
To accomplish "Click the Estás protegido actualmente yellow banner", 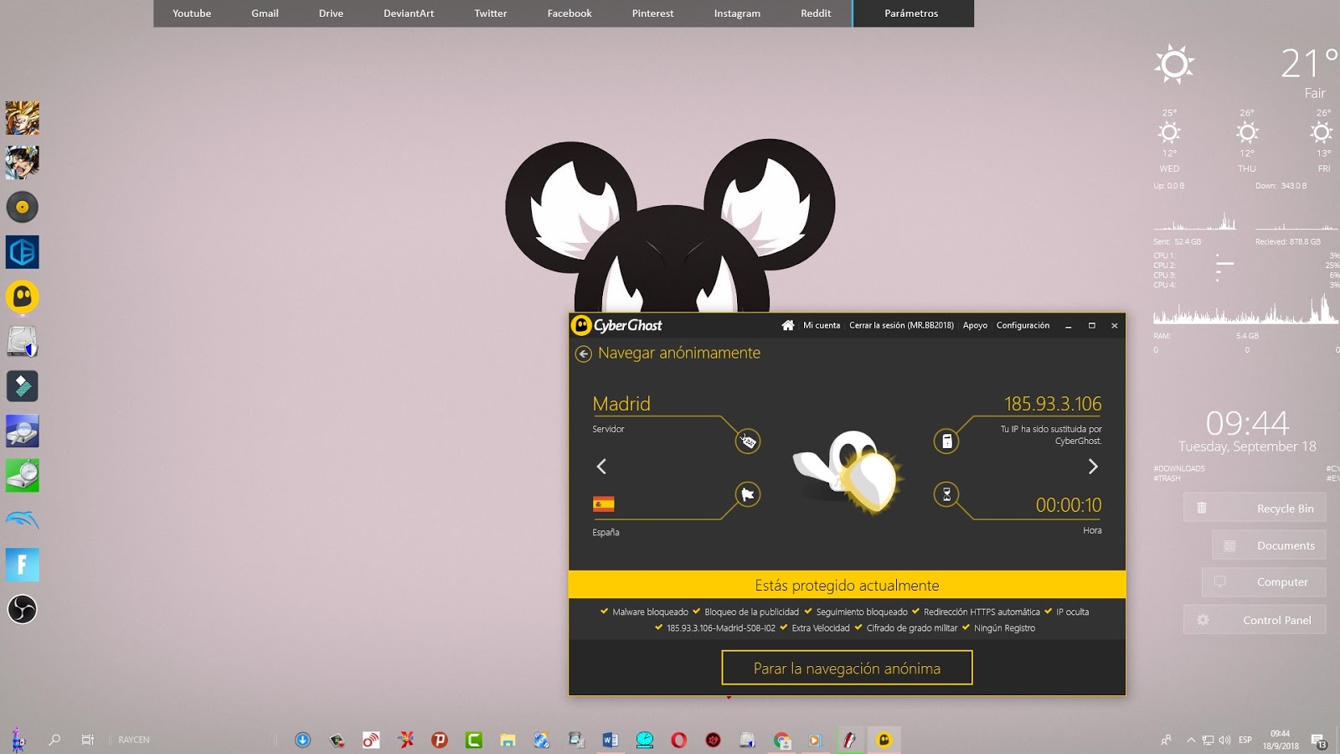I will [847, 585].
